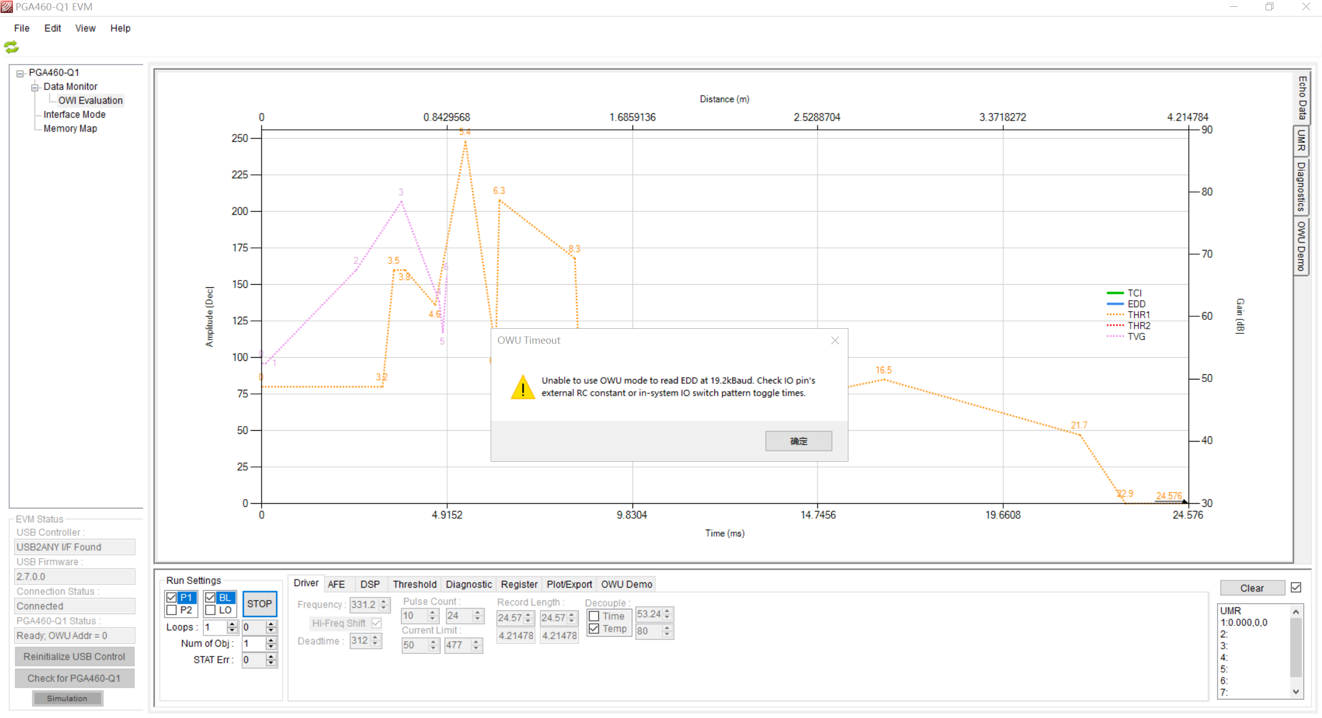
Task: Check the Time decouple checkbox
Action: tap(593, 616)
